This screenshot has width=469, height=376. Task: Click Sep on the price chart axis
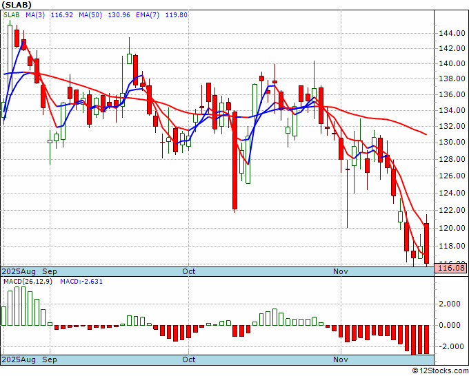click(x=50, y=271)
